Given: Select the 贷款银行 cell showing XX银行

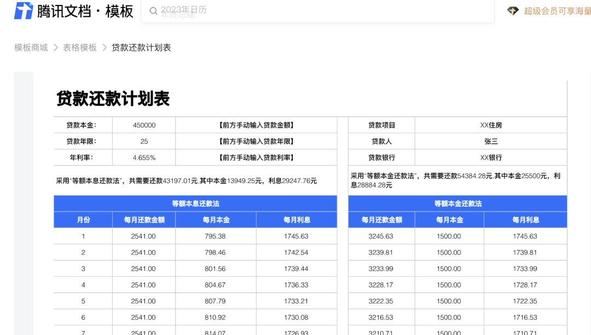Looking at the screenshot, I should point(491,157).
